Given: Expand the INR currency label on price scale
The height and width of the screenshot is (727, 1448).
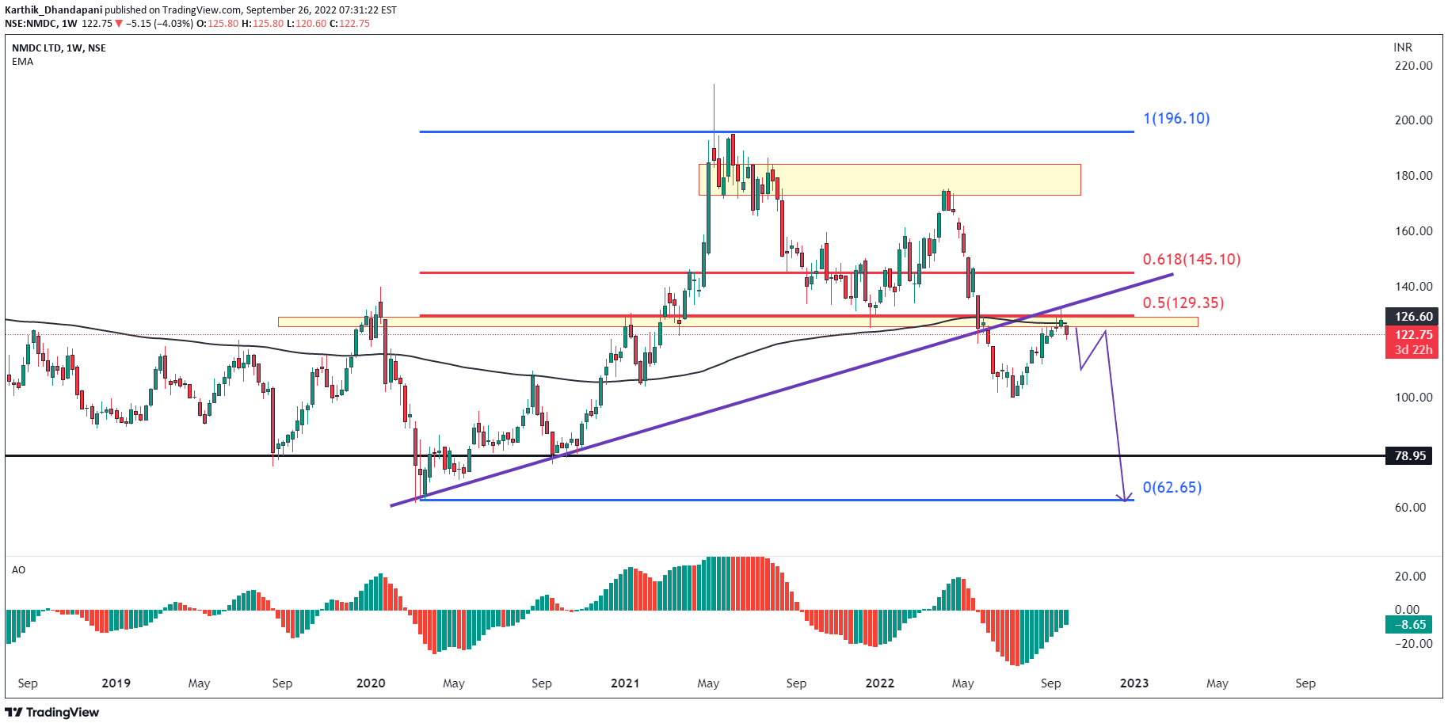Looking at the screenshot, I should 1402,48.
